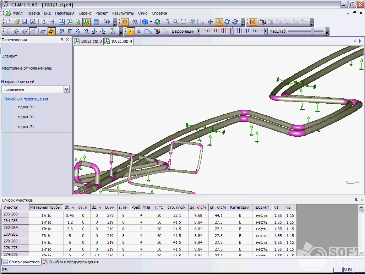Open the Print Preview icon
Screen dimensions: 365x274
point(43,22)
